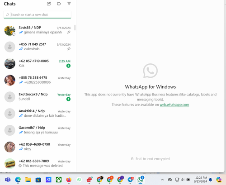Click the sunflower avatar of Savis88

point(10,30)
